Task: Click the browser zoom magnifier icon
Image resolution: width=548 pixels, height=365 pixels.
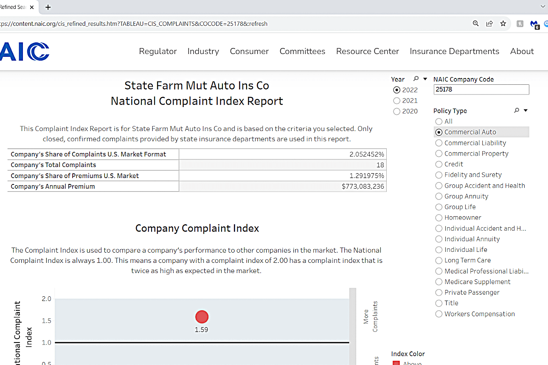Action: [x=476, y=24]
